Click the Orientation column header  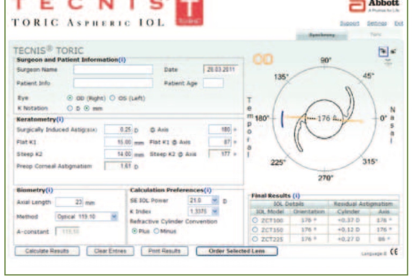[309, 212]
